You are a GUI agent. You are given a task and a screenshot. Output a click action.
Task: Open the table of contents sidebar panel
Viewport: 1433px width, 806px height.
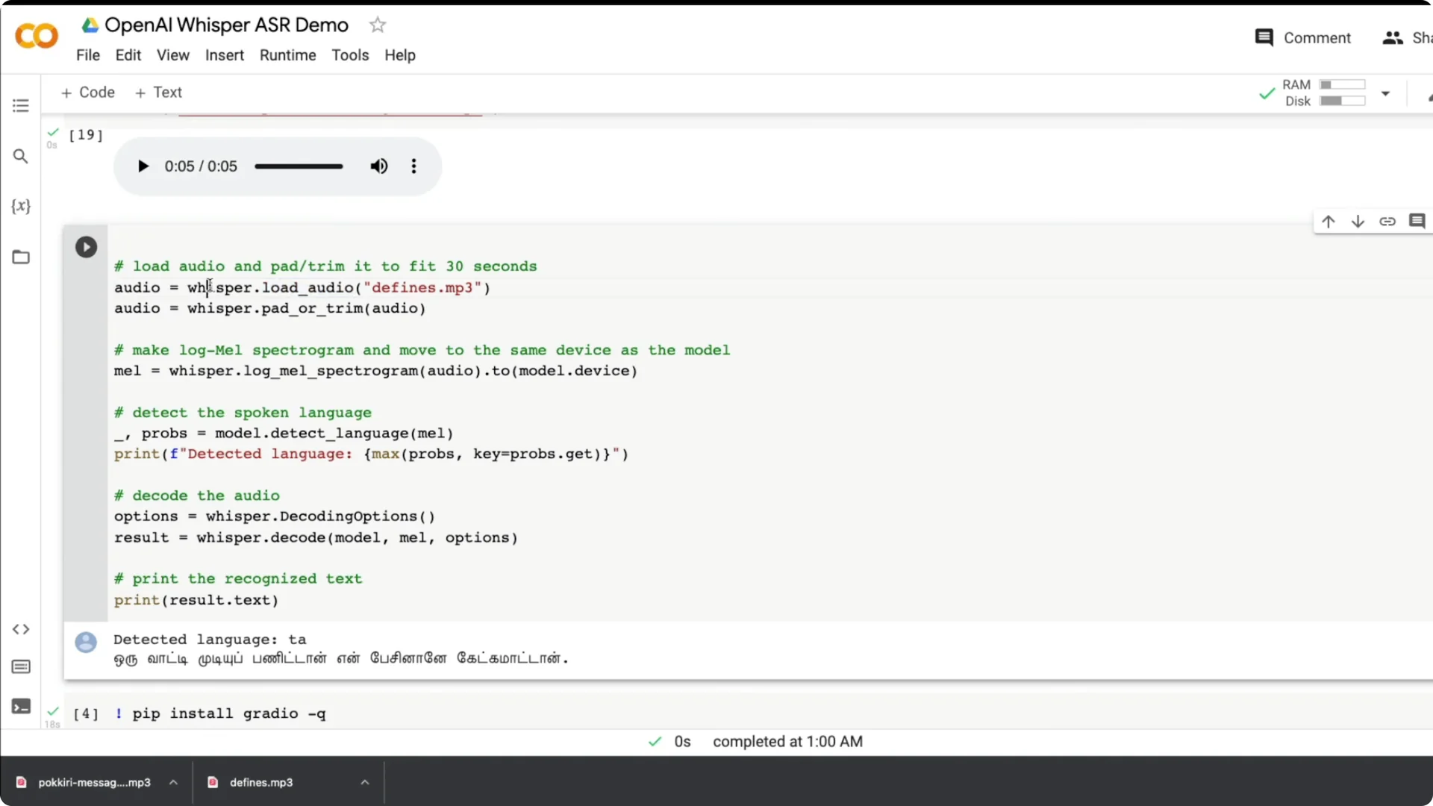(x=20, y=105)
